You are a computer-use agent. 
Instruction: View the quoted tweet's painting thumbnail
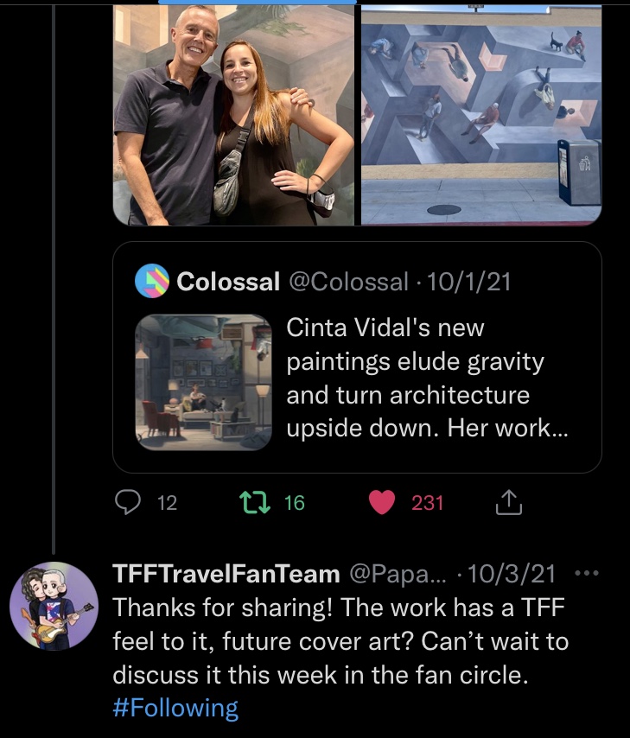(204, 382)
